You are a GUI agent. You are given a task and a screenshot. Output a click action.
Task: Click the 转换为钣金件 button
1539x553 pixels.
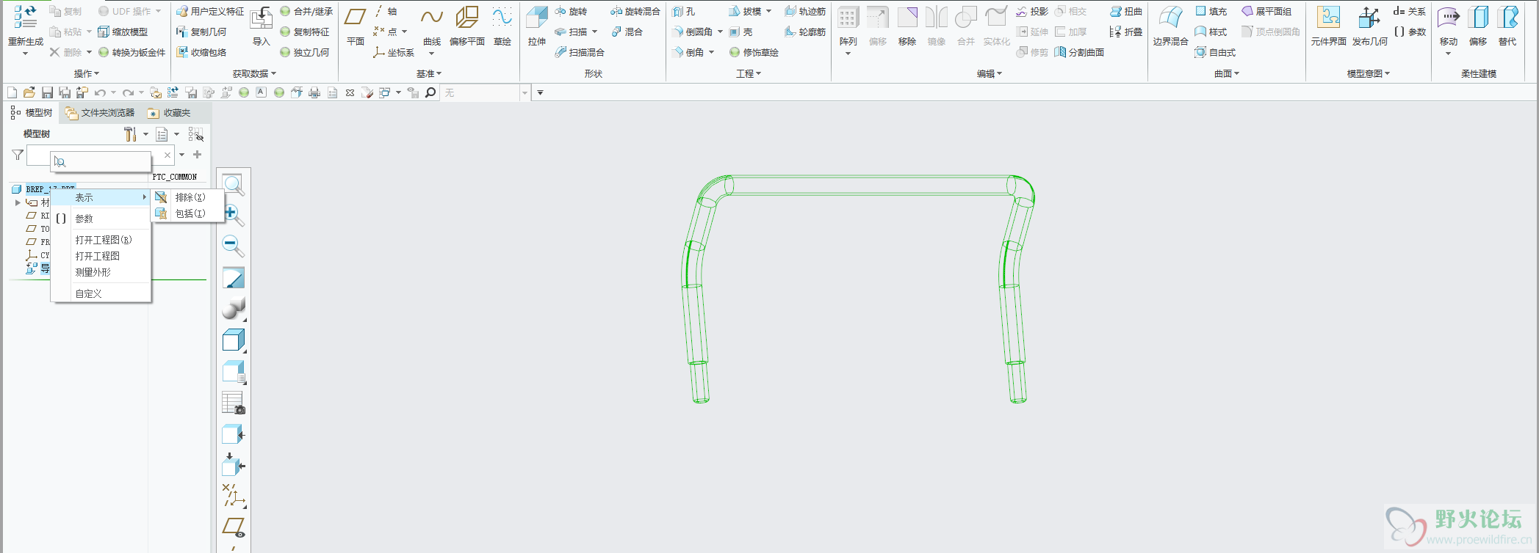tap(132, 52)
